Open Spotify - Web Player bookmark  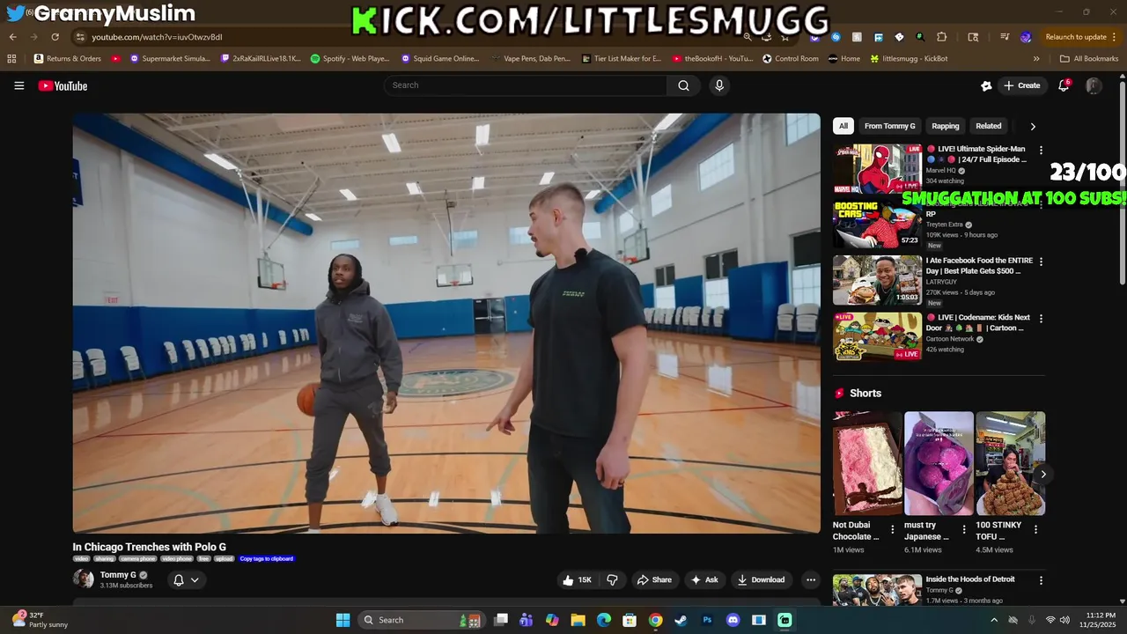coord(350,59)
